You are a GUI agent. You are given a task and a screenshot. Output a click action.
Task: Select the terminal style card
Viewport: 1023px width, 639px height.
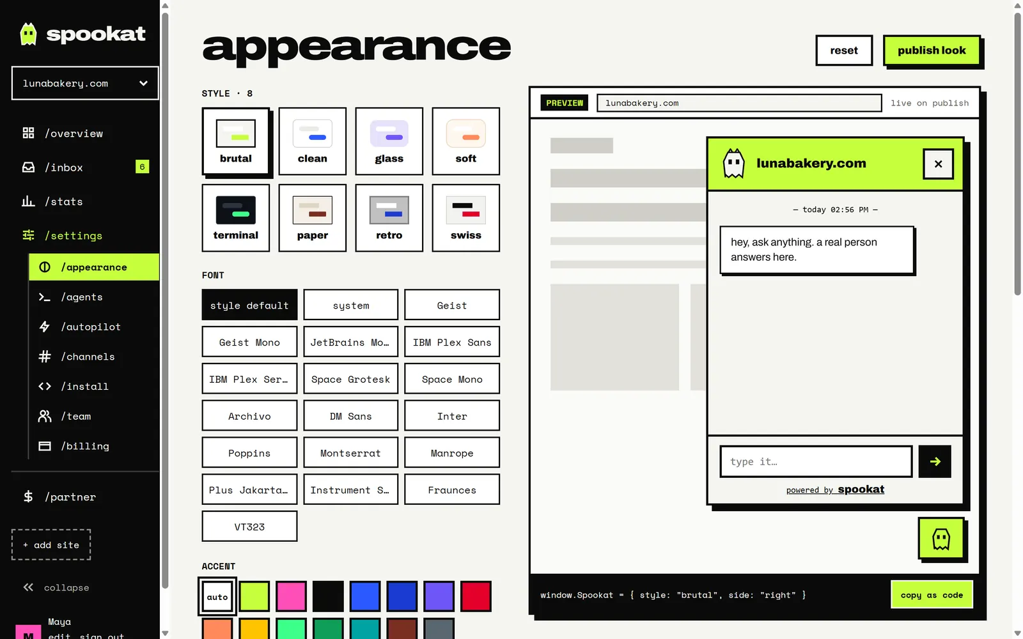[x=236, y=218]
